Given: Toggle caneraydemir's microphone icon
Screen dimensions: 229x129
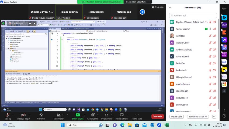Looking at the screenshot, I should click(x=210, y=56).
